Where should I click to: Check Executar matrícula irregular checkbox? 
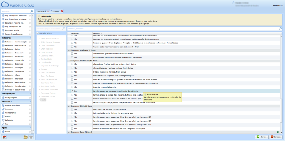pos(72,87)
